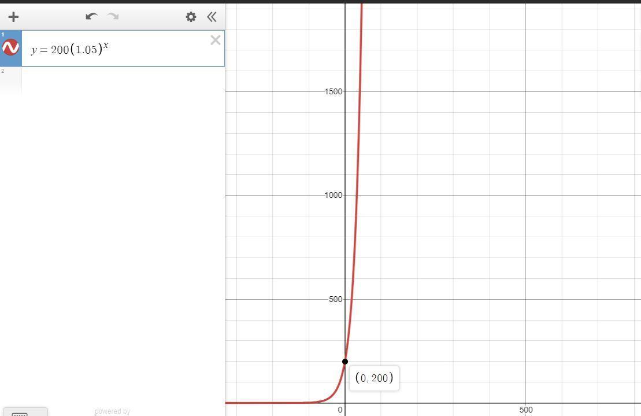
Task: Click the 0 origin label
Action: pyautogui.click(x=340, y=410)
